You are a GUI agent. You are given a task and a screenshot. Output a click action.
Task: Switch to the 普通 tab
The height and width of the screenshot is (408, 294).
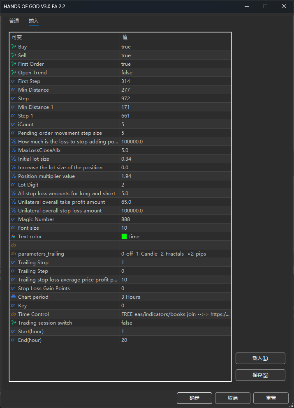[14, 21]
